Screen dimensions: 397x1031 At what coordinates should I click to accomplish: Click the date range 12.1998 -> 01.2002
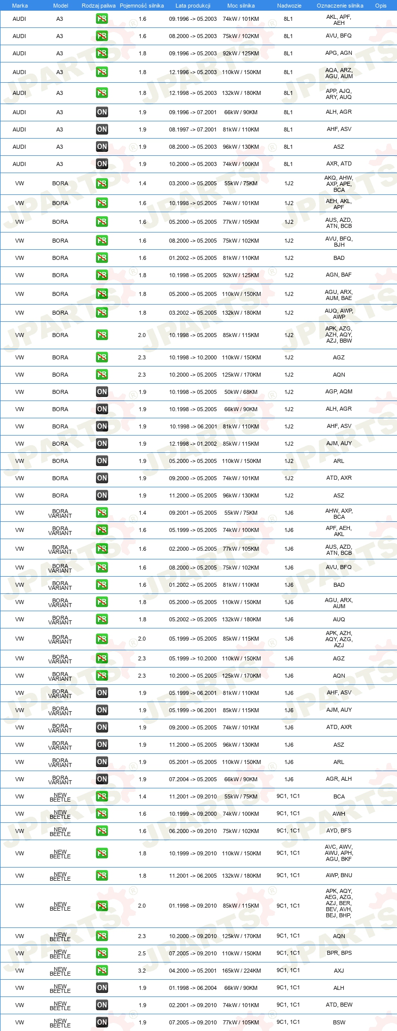193,444
